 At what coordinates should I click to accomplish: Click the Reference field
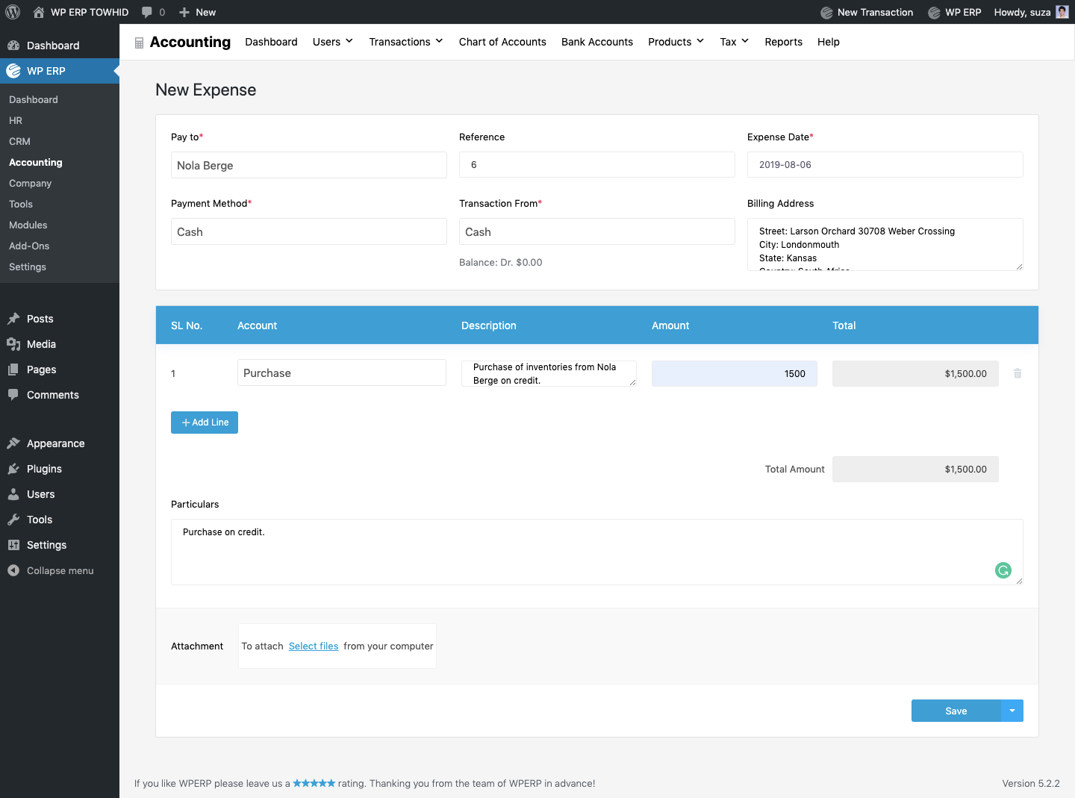pos(597,165)
